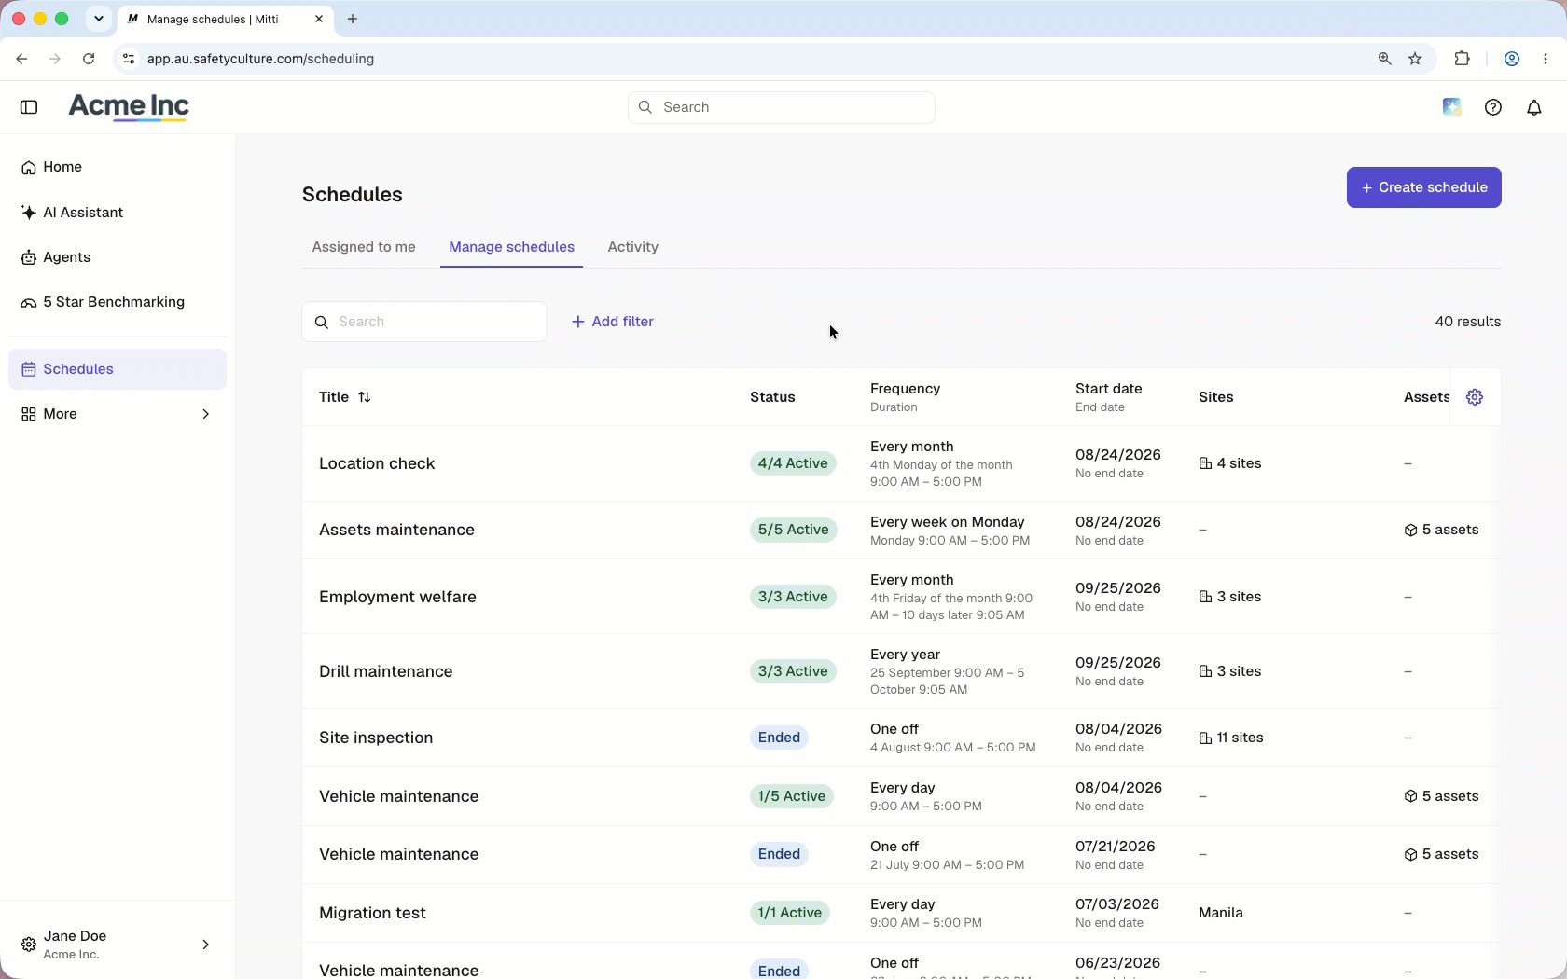
Task: Close the Manage schedules browser tab
Action: (319, 19)
